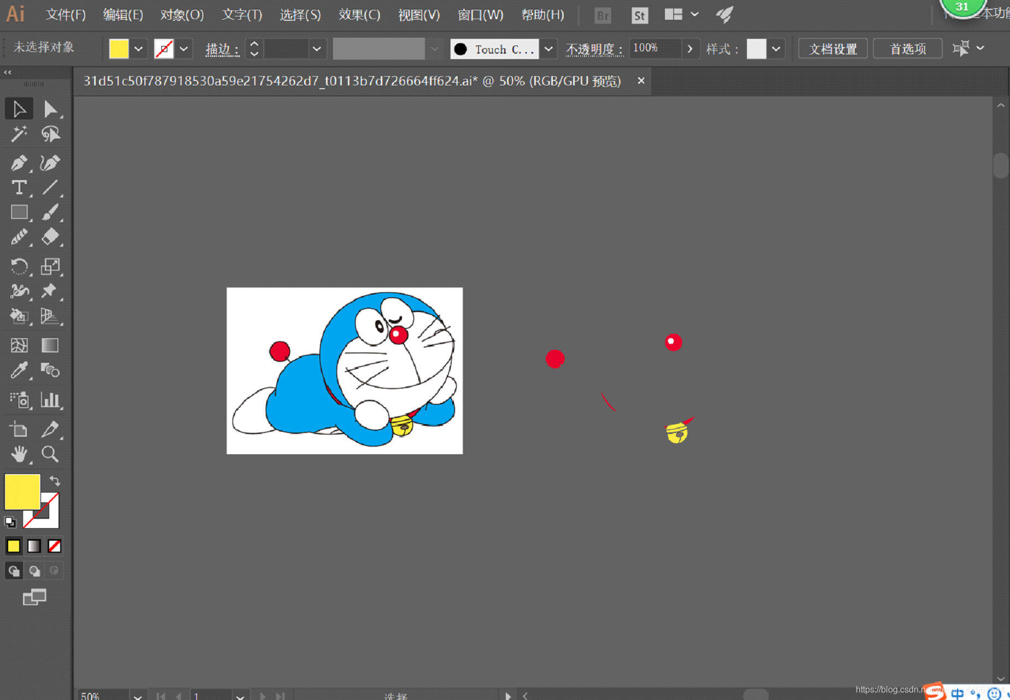The image size is (1010, 700).
Task: Click the 文档设置 button
Action: (833, 49)
